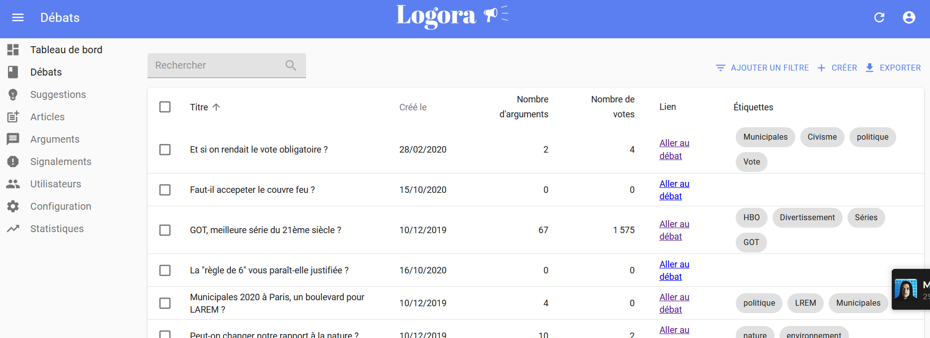930x338 pixels.
Task: Open Statistiques in sidebar
Action: pyautogui.click(x=57, y=229)
